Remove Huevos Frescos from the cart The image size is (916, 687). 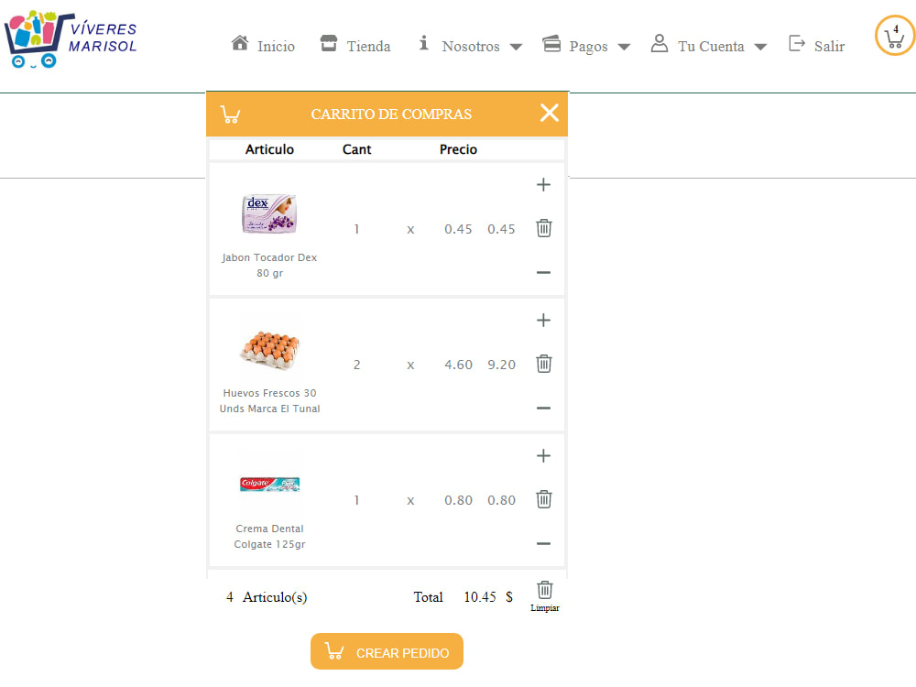pyautogui.click(x=544, y=364)
